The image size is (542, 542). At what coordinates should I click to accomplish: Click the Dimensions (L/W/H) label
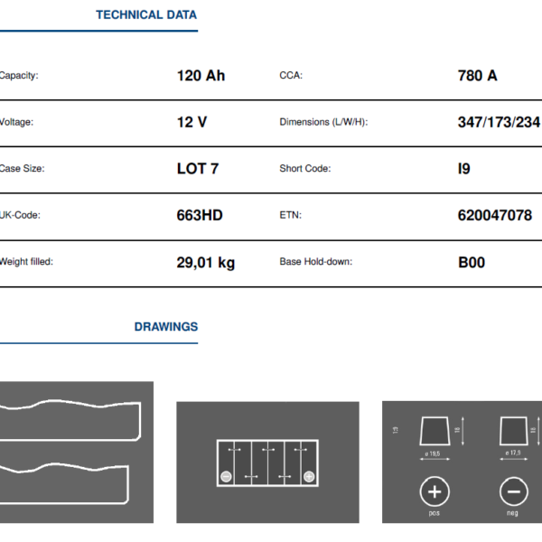click(x=323, y=122)
